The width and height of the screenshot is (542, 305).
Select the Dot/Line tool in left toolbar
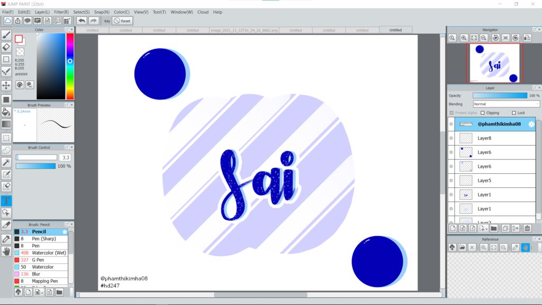(6, 71)
